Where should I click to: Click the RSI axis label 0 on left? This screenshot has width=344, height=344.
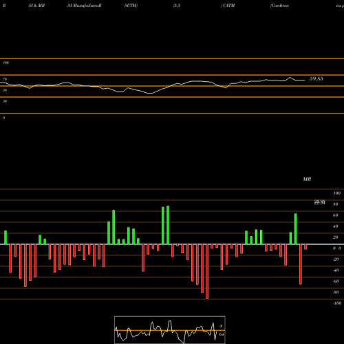pos(3,118)
